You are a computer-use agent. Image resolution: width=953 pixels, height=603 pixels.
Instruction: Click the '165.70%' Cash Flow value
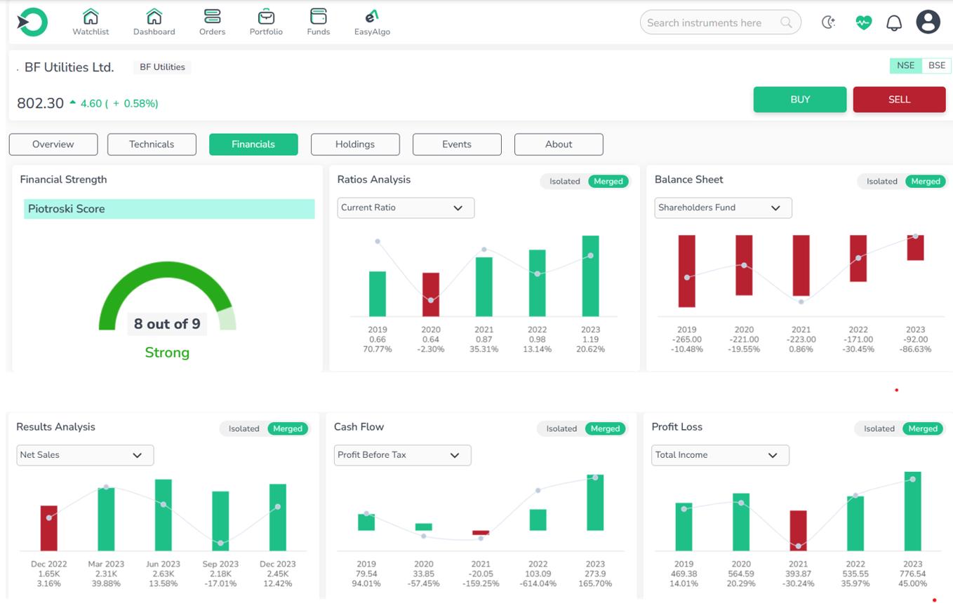(595, 583)
